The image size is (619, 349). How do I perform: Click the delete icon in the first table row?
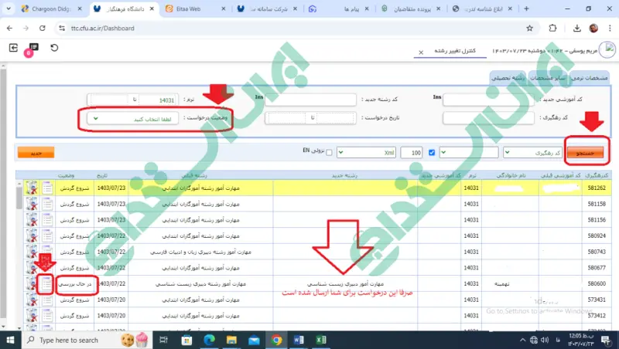(x=32, y=188)
